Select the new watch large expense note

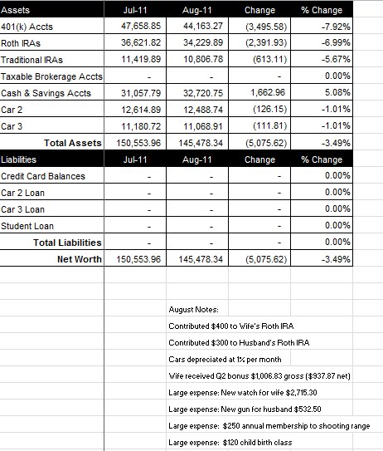point(243,393)
